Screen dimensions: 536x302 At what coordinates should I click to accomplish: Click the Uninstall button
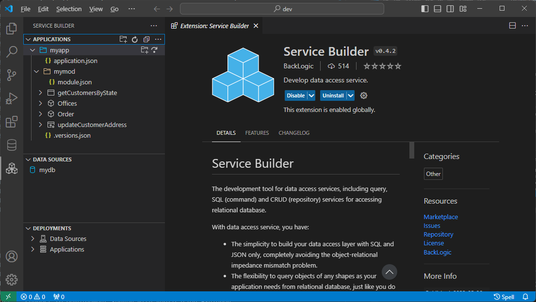pos(333,95)
